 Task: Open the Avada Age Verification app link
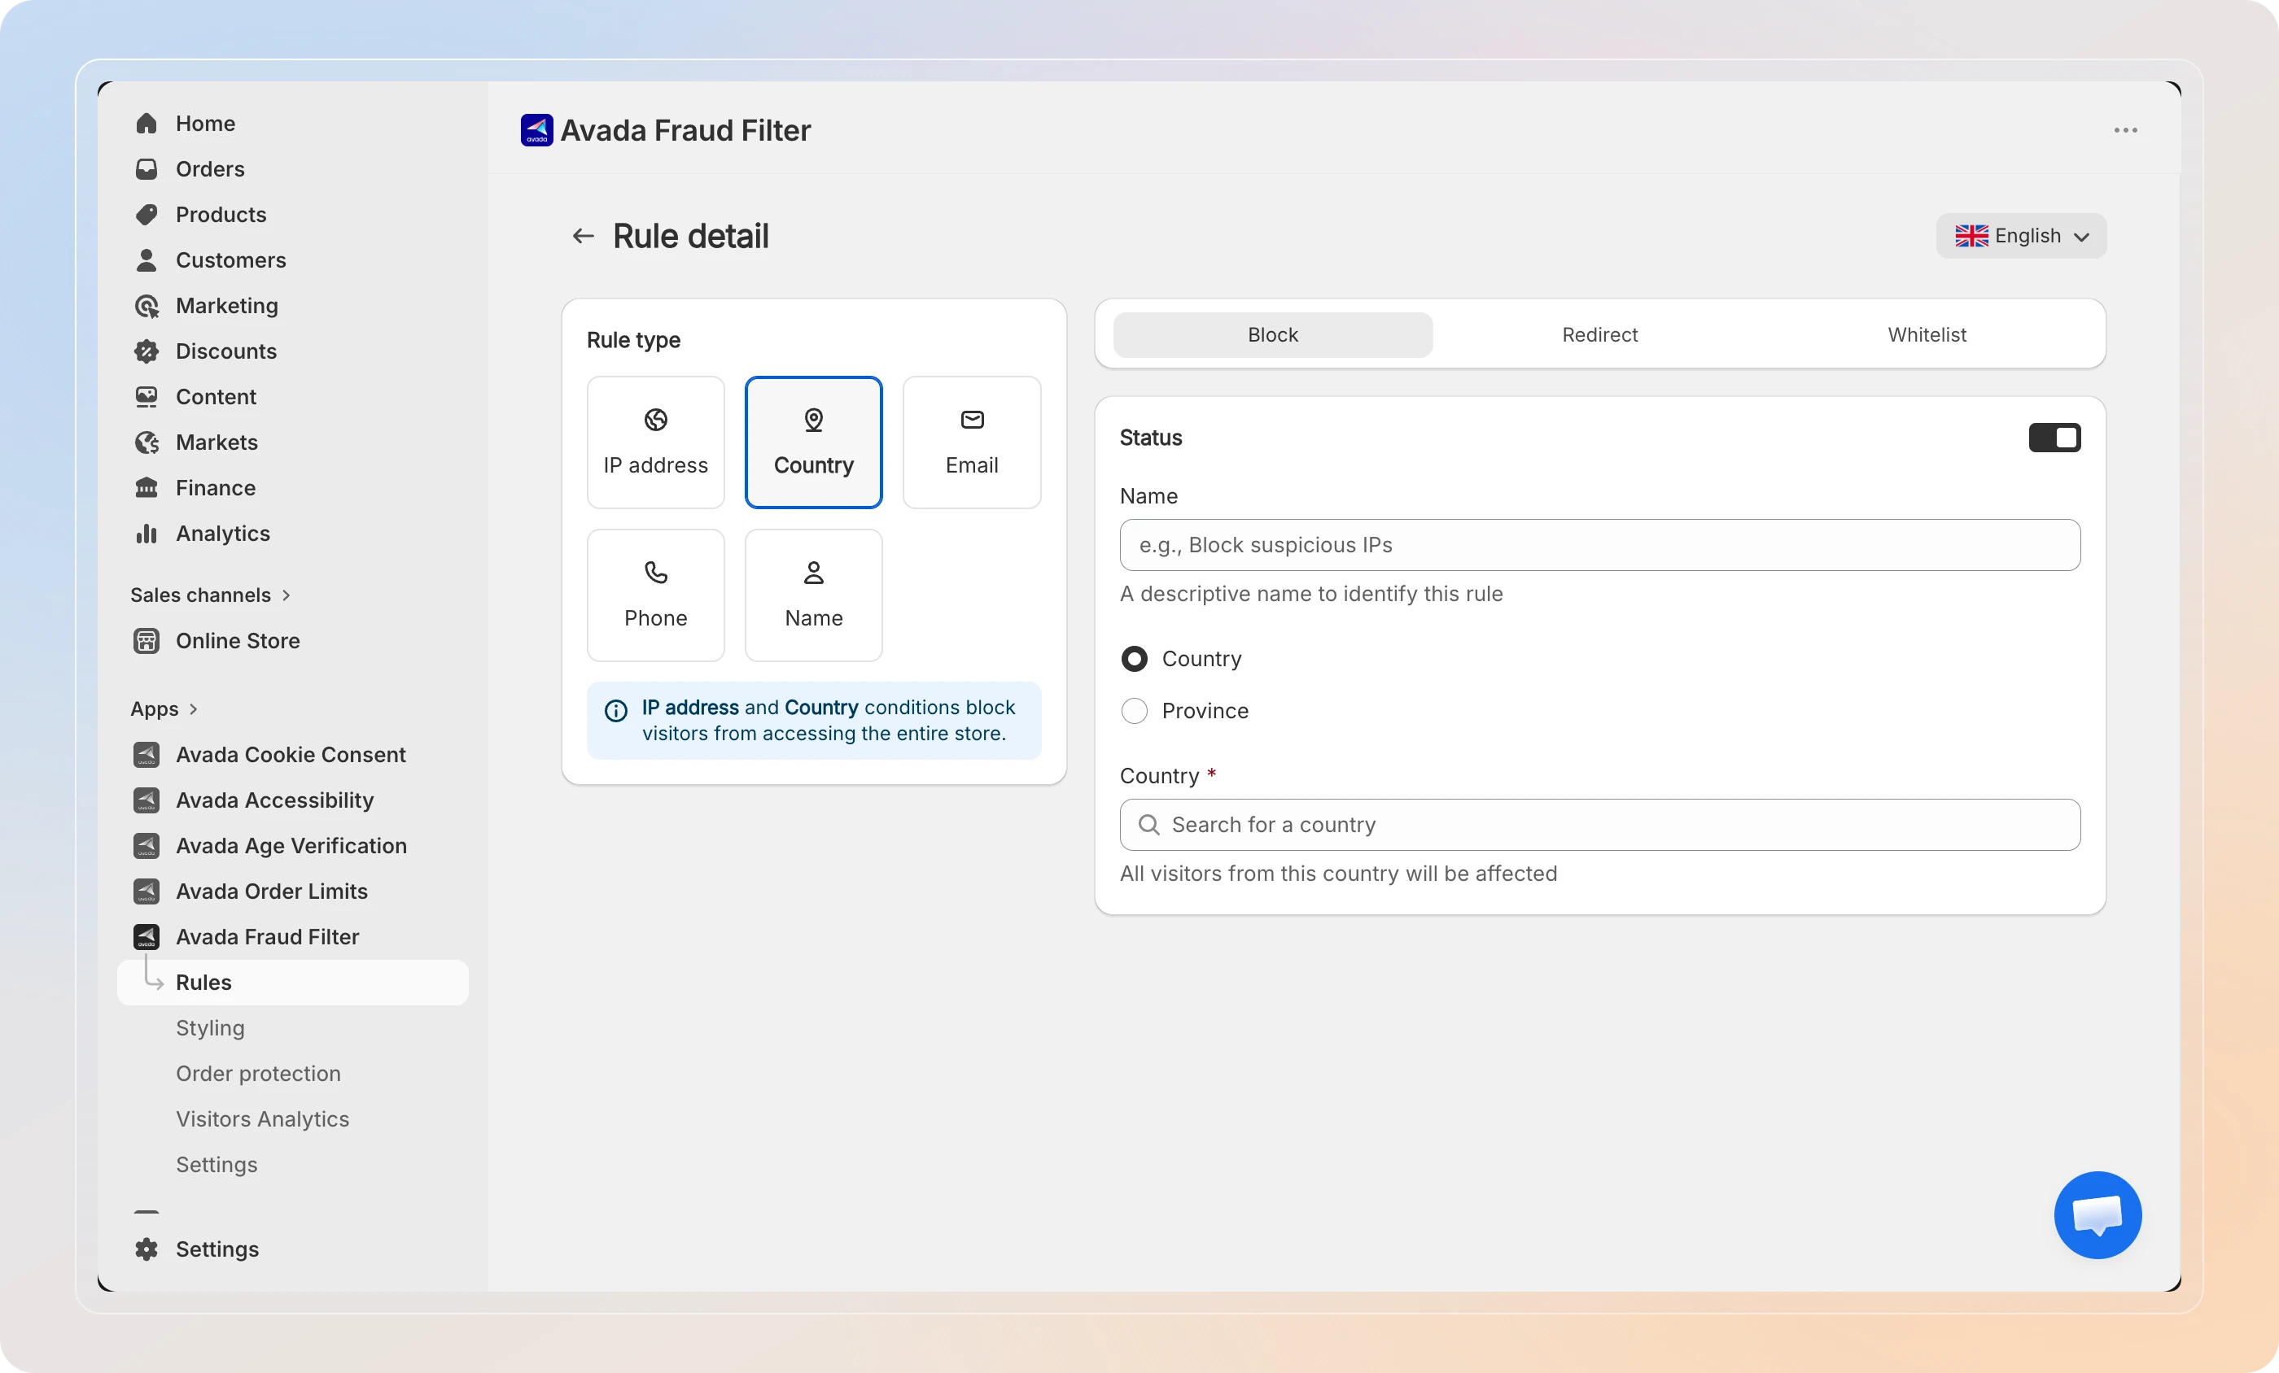coord(291,846)
